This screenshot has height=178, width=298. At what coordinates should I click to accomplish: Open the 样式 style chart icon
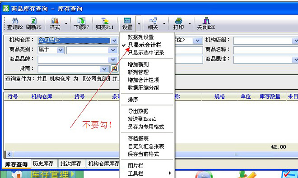click(x=55, y=20)
